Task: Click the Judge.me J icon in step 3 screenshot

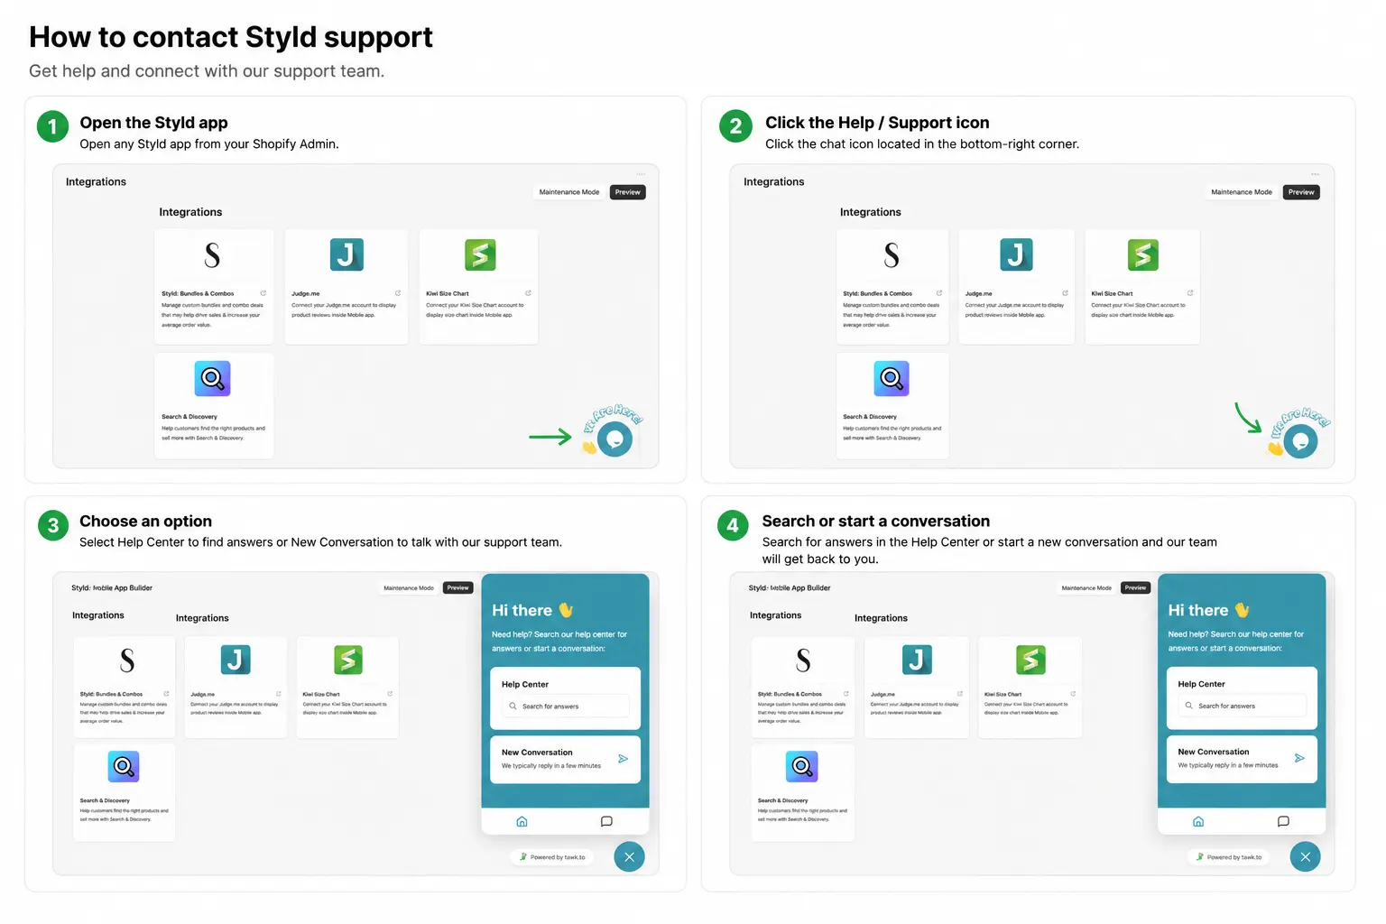Action: click(236, 660)
